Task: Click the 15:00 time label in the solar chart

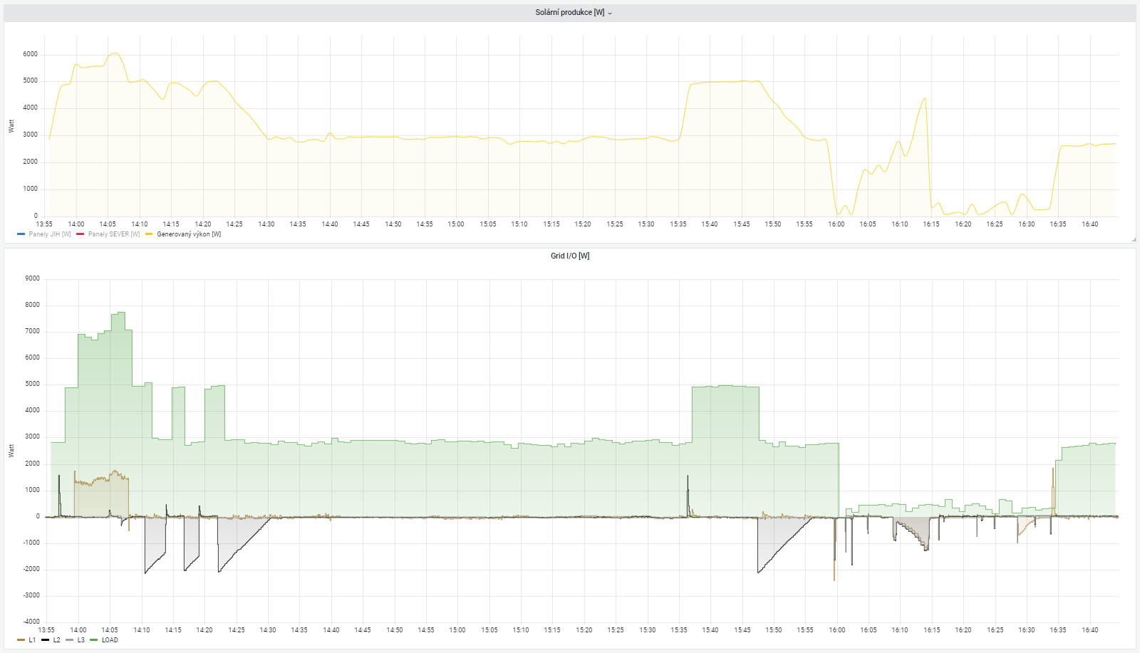Action: (x=456, y=224)
